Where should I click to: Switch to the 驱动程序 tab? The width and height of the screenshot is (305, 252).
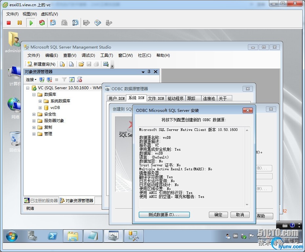[175, 98]
